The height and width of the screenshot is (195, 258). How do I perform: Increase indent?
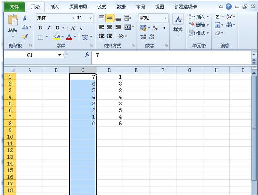(110, 36)
